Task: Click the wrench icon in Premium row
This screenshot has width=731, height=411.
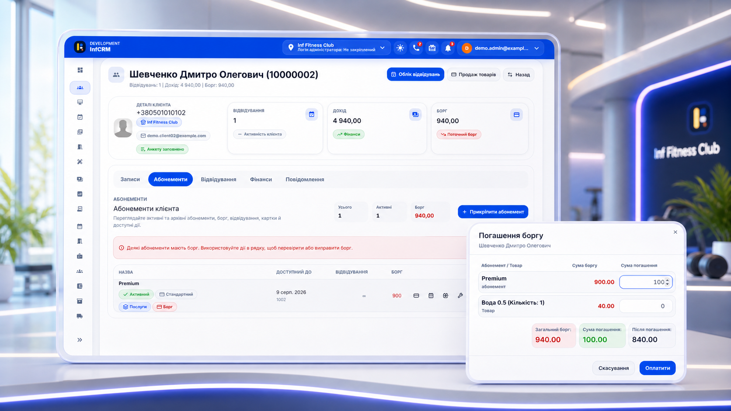Action: [x=460, y=296]
